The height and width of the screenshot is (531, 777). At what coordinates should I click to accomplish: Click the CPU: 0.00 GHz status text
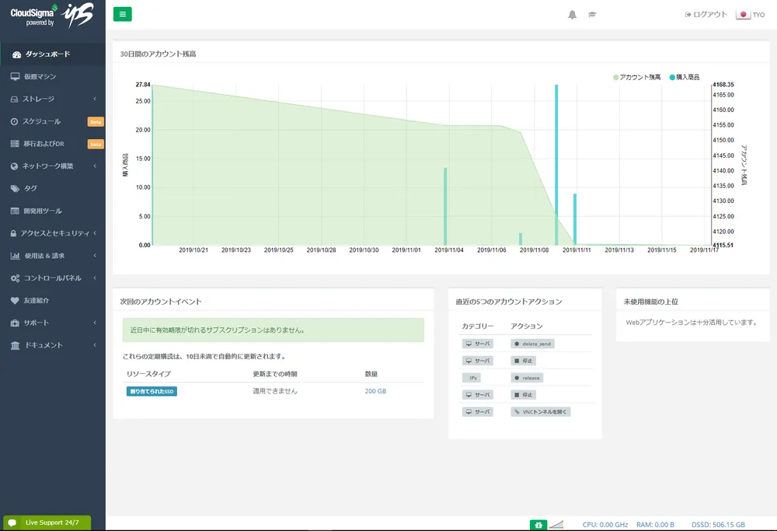605,525
